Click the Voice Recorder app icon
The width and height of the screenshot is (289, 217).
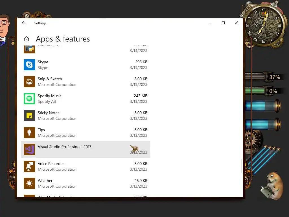29,166
